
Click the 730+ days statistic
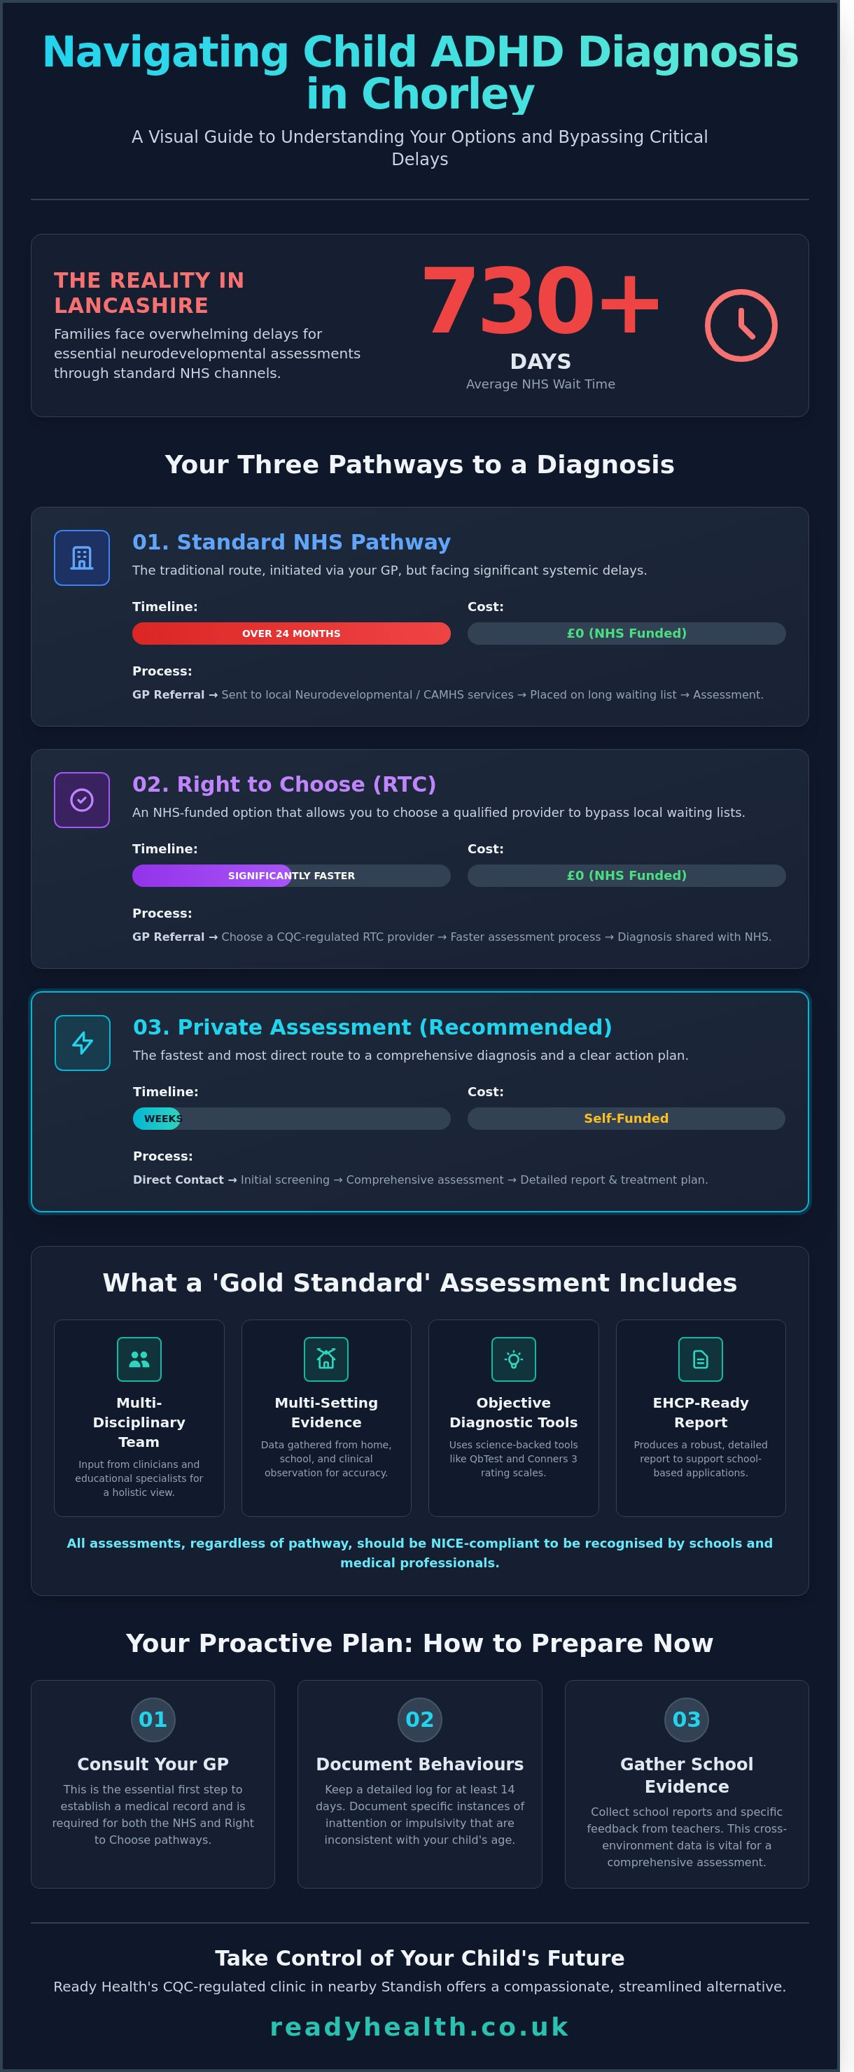[540, 302]
